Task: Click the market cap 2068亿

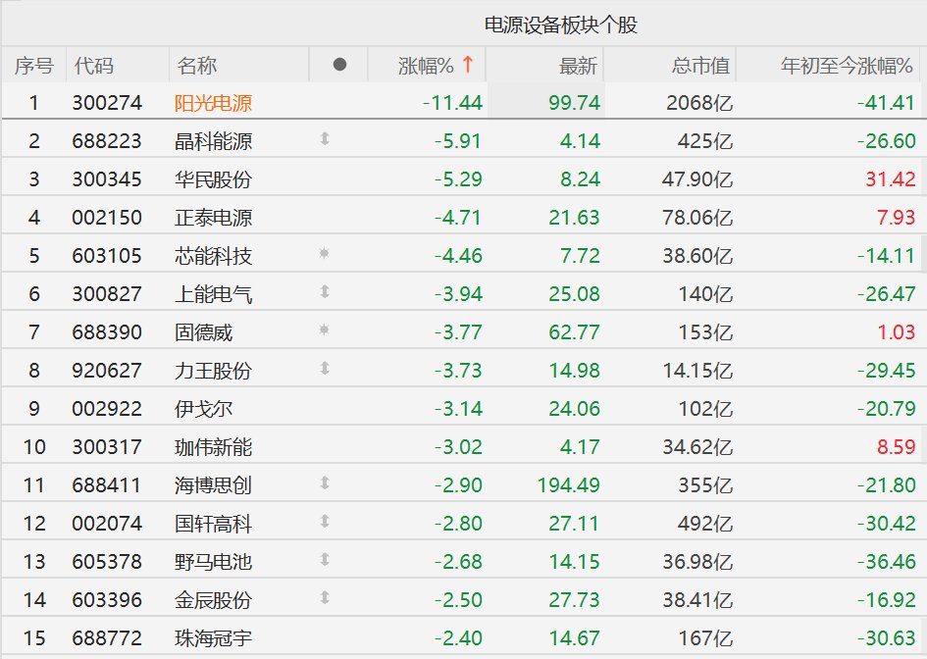Action: [699, 103]
